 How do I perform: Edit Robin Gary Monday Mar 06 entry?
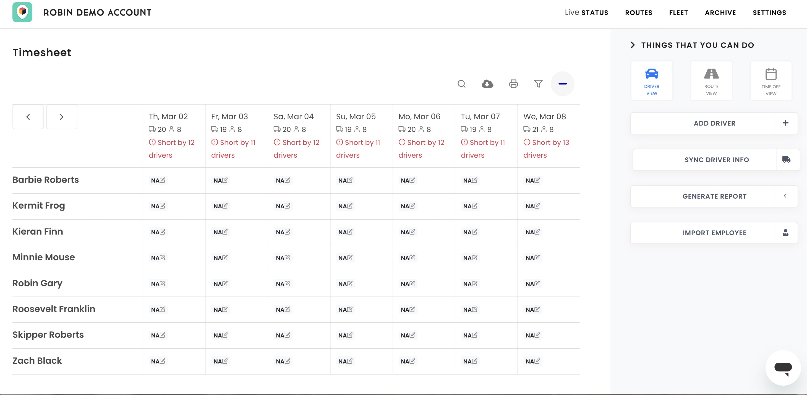click(412, 284)
